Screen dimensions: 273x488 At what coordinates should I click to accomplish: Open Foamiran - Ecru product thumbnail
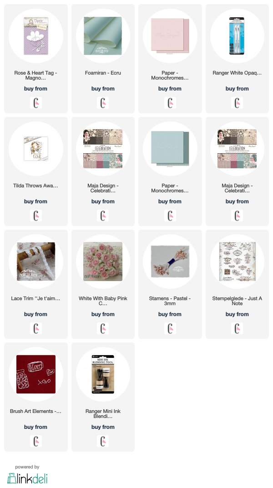tap(103, 36)
